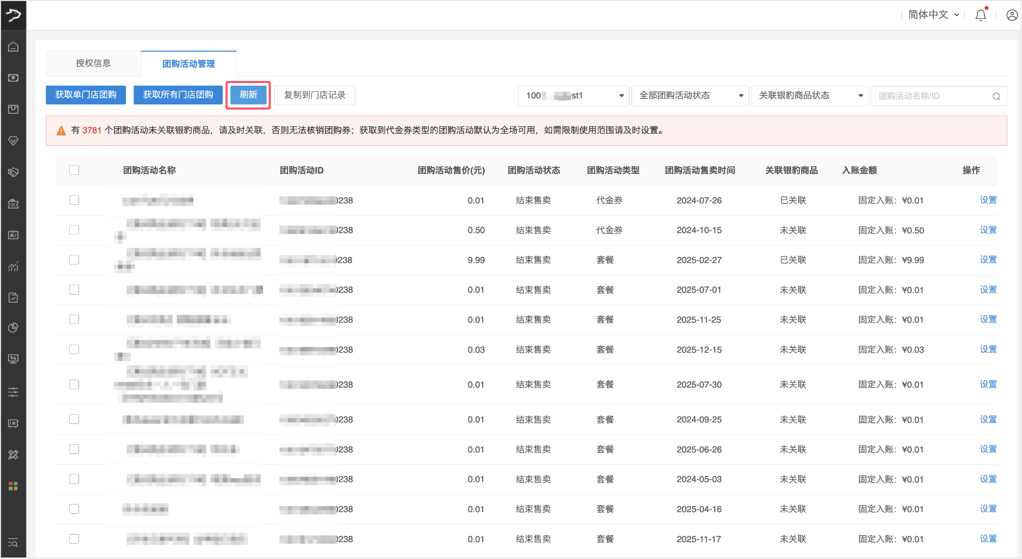This screenshot has height=559, width=1022.
Task: Select the 团购活动管理 tab
Action: (x=189, y=64)
